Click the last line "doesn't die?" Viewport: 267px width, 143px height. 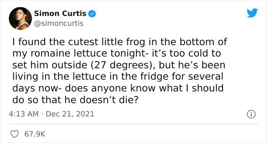click(x=109, y=100)
